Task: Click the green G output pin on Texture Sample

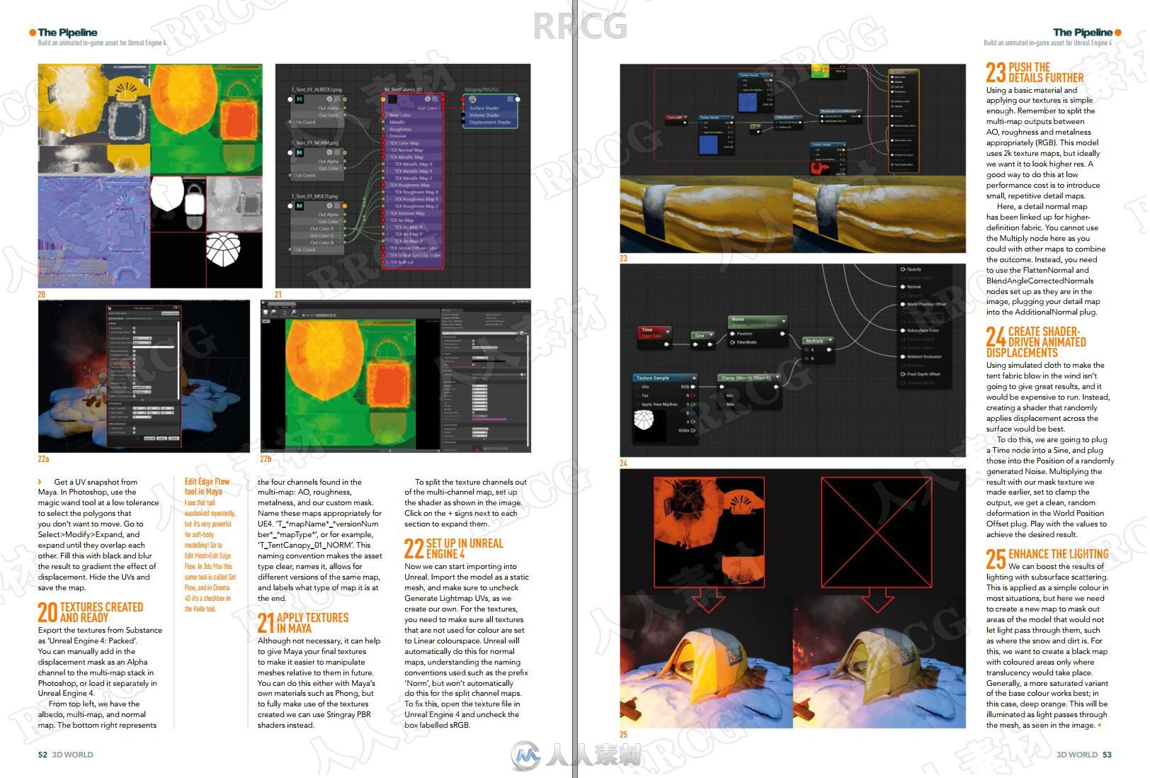Action: point(693,404)
